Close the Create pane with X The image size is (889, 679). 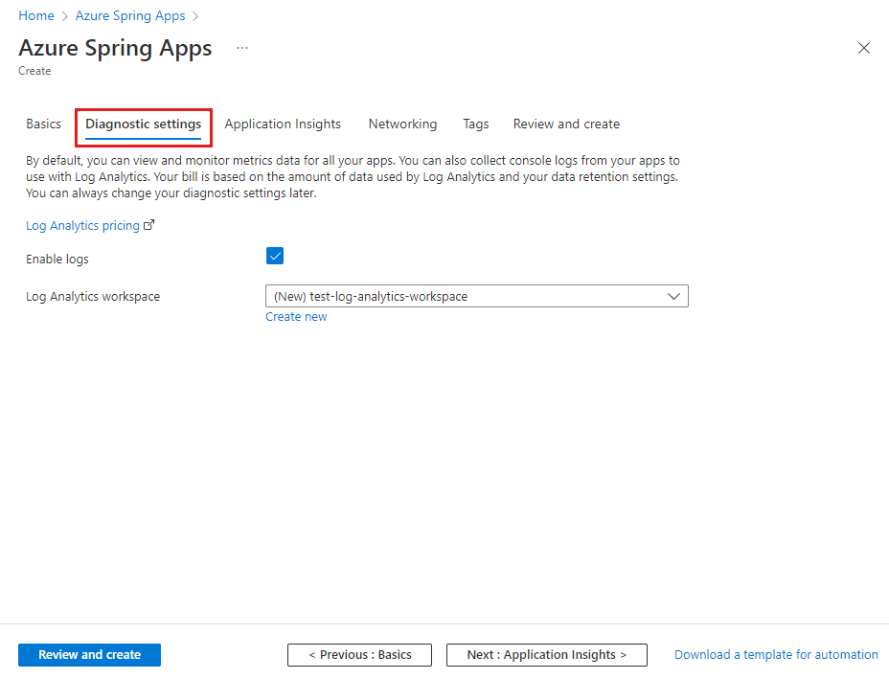tap(864, 48)
